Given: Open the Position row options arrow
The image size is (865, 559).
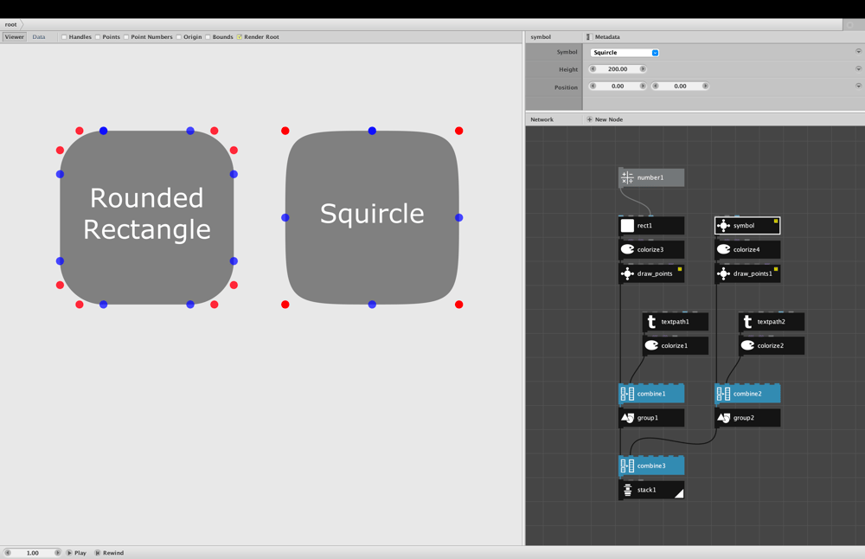Looking at the screenshot, I should coord(858,86).
